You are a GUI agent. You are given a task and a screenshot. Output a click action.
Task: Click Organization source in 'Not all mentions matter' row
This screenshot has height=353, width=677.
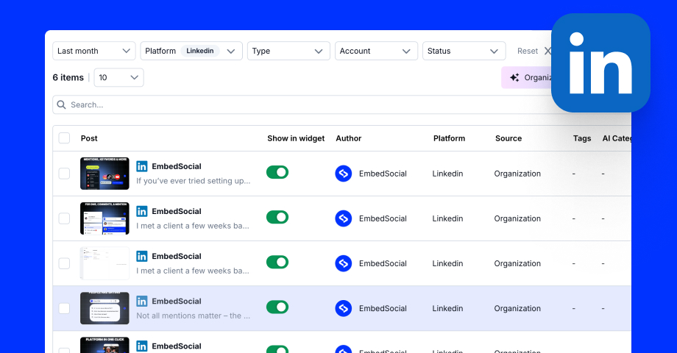[517, 308]
